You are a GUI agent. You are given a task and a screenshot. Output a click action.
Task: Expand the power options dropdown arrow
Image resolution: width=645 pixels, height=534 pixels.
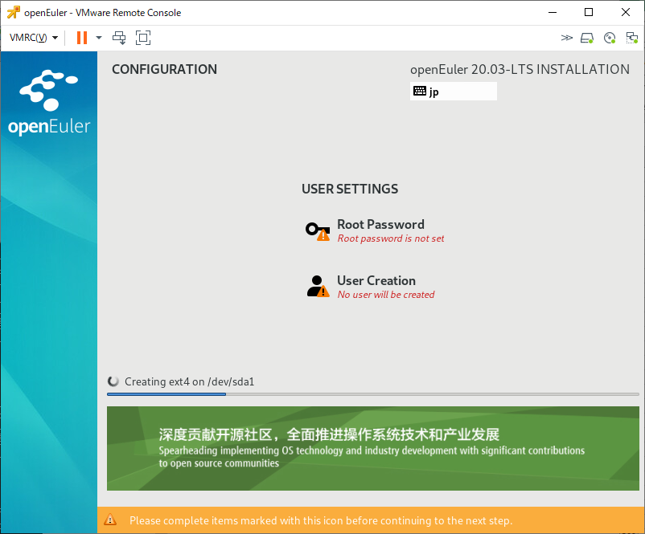coord(99,38)
